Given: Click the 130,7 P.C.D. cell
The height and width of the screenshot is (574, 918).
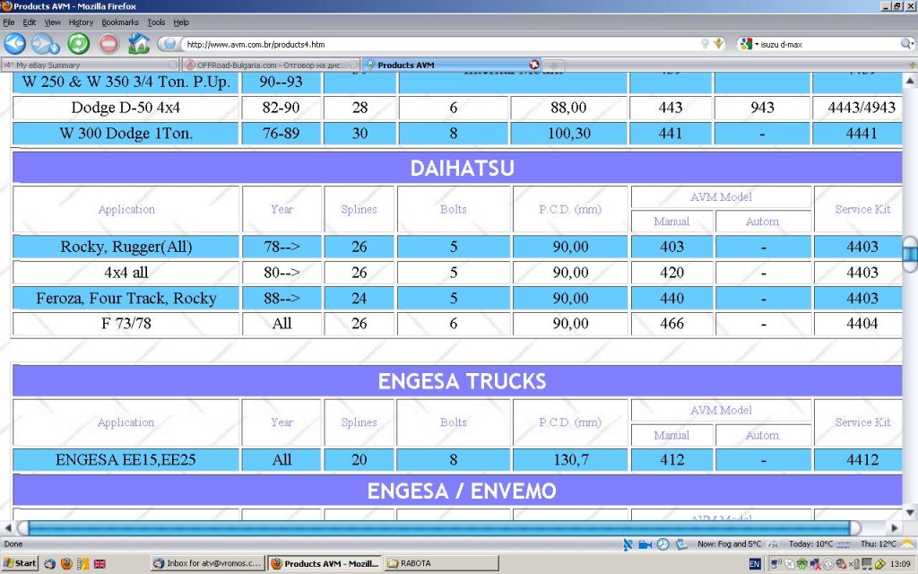Looking at the screenshot, I should (570, 460).
